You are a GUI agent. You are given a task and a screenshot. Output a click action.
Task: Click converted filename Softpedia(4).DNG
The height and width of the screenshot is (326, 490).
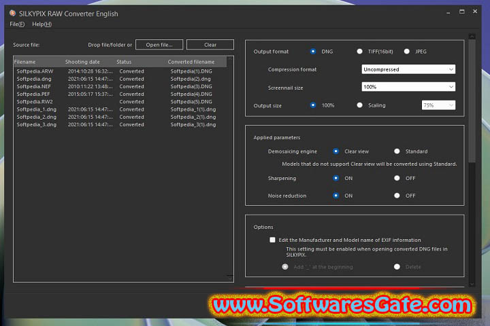pos(191,94)
